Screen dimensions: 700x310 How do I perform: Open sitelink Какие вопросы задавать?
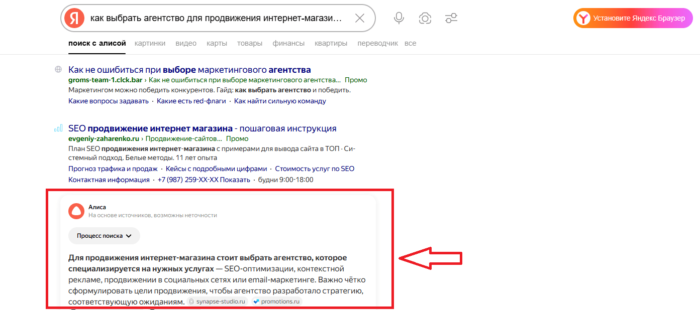[x=109, y=101]
